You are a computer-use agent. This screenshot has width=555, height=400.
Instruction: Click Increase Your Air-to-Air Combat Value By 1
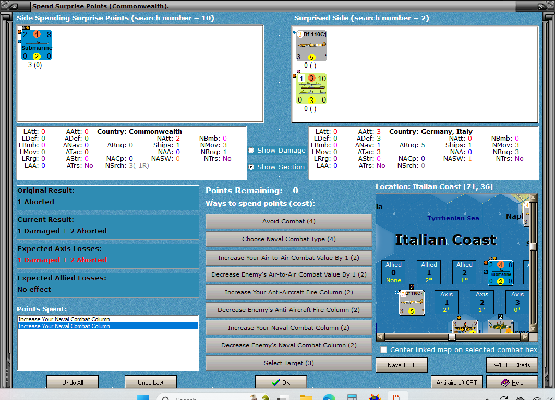pos(289,258)
